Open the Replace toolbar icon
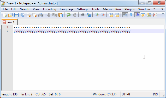 point(88,15)
